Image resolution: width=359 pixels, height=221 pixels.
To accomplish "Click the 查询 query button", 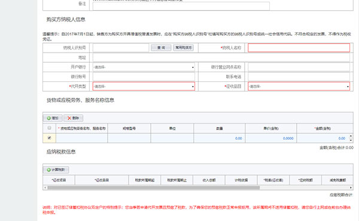I will (161, 48).
